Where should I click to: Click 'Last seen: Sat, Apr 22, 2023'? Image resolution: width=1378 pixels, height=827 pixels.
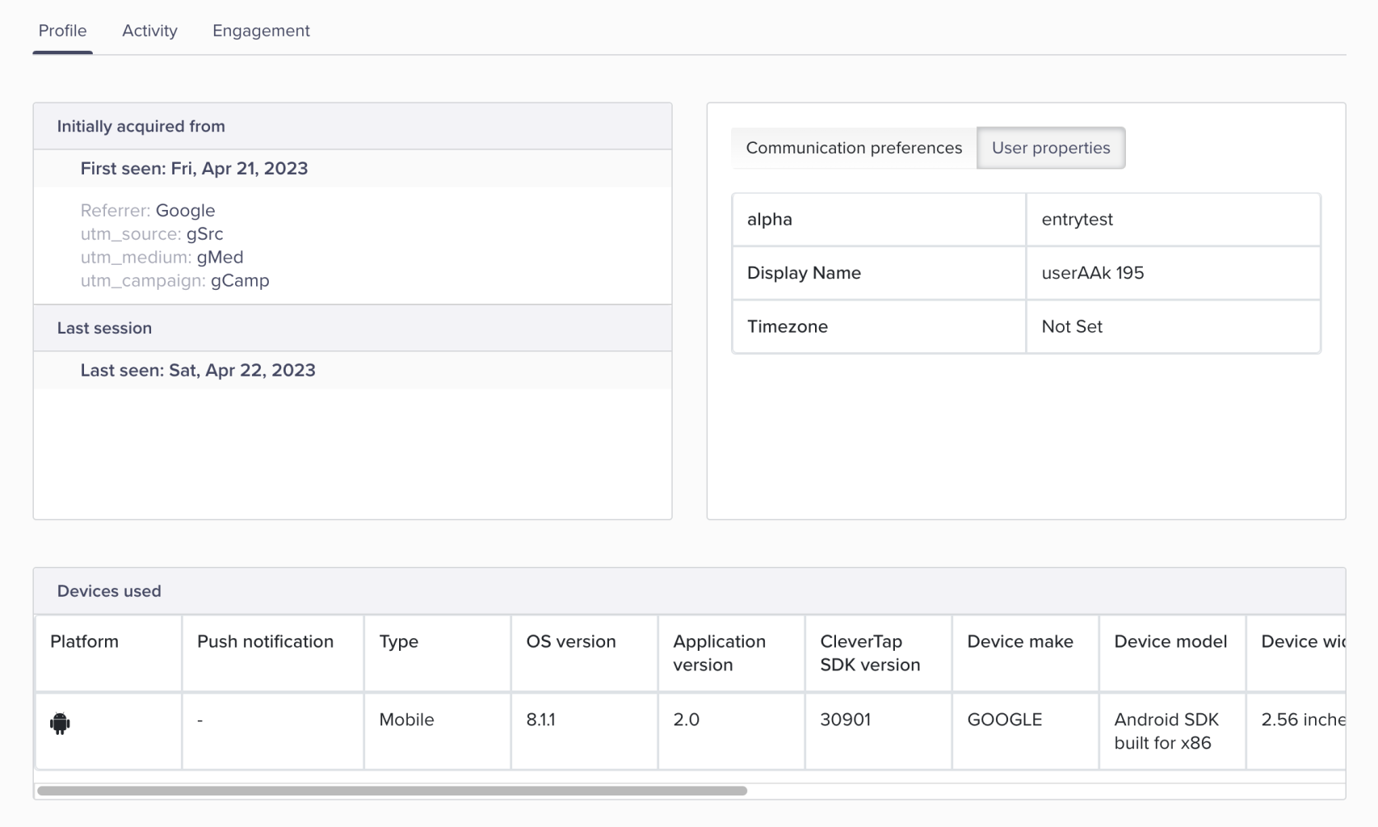tap(198, 370)
